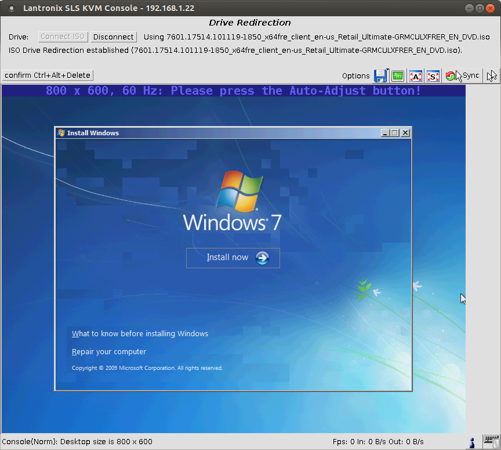Open the Options menu

pos(355,75)
